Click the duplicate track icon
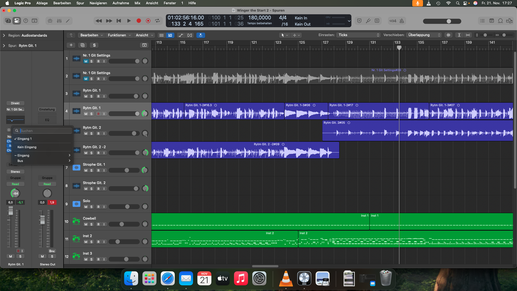Image resolution: width=517 pixels, height=291 pixels. point(83,45)
